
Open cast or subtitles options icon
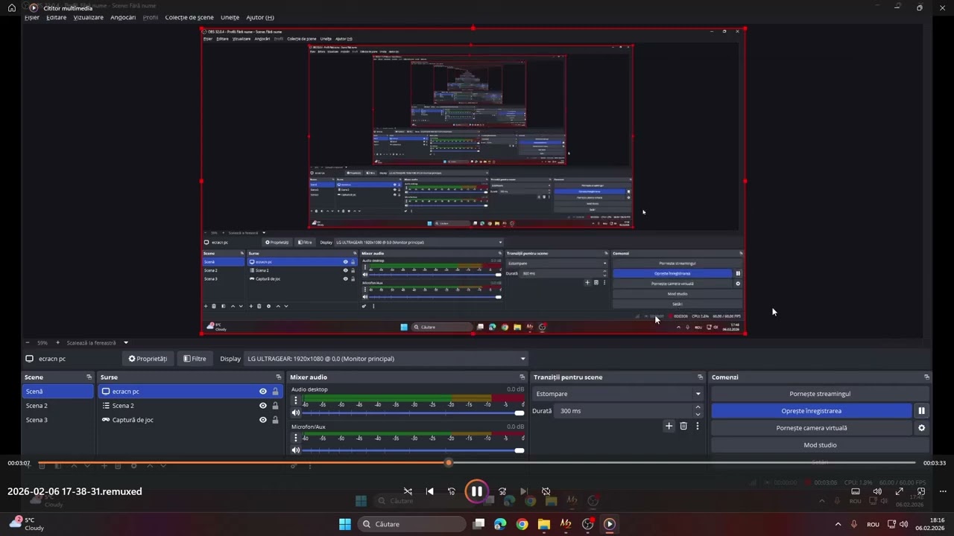click(856, 491)
